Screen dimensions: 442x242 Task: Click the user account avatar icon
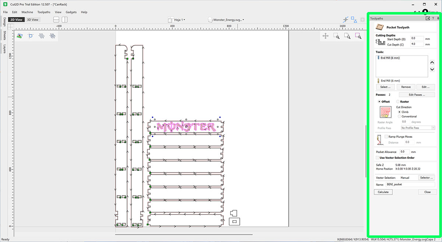point(425,12)
